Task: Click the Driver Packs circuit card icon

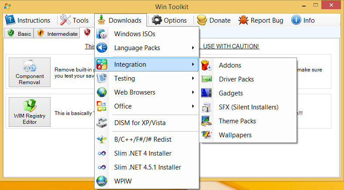Action: tap(207, 79)
